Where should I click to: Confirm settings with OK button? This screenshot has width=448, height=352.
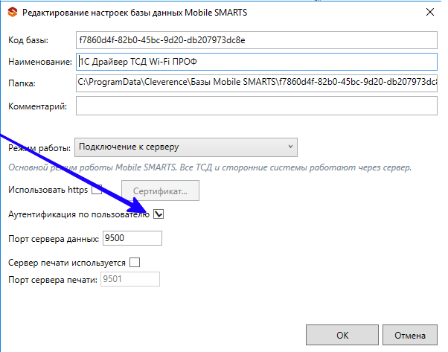[x=342, y=335]
